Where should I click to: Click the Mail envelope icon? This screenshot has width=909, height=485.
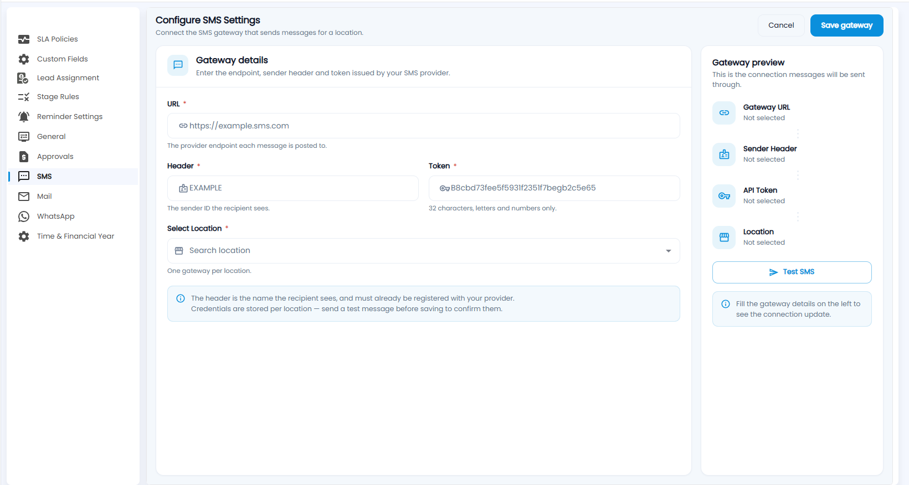24,197
